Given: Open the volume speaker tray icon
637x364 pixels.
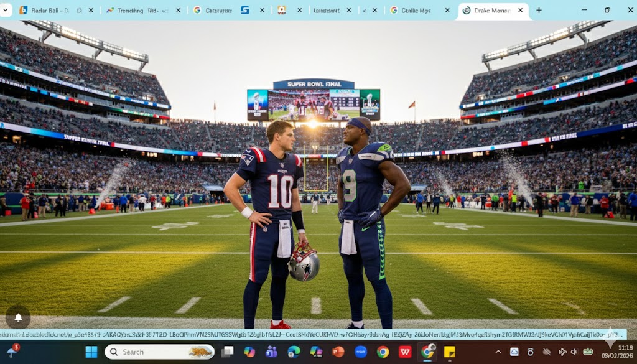Looking at the screenshot, I should [574, 352].
